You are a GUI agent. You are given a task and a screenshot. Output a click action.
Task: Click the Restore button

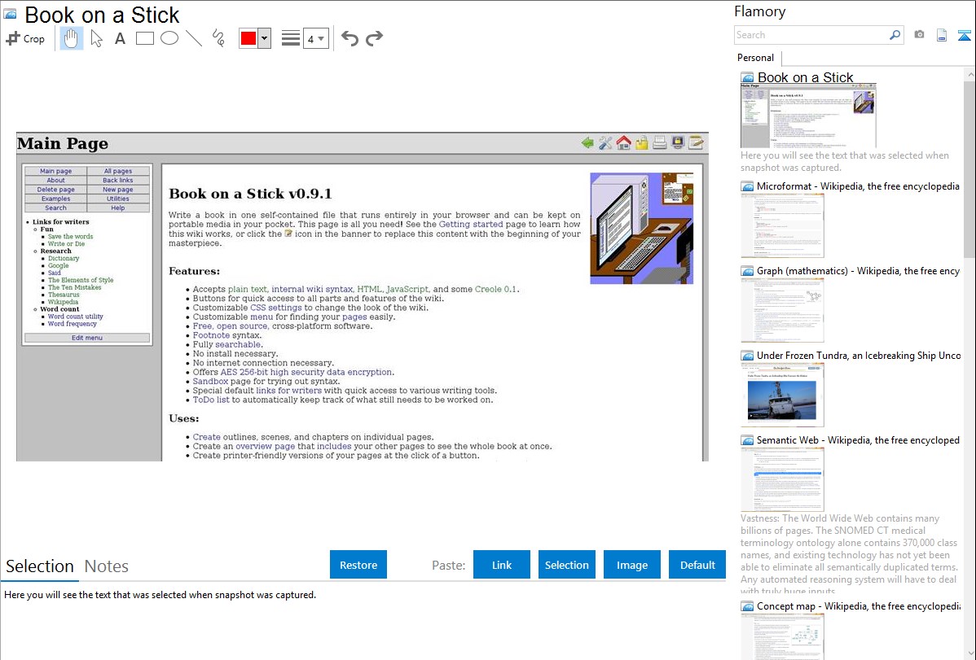click(358, 565)
